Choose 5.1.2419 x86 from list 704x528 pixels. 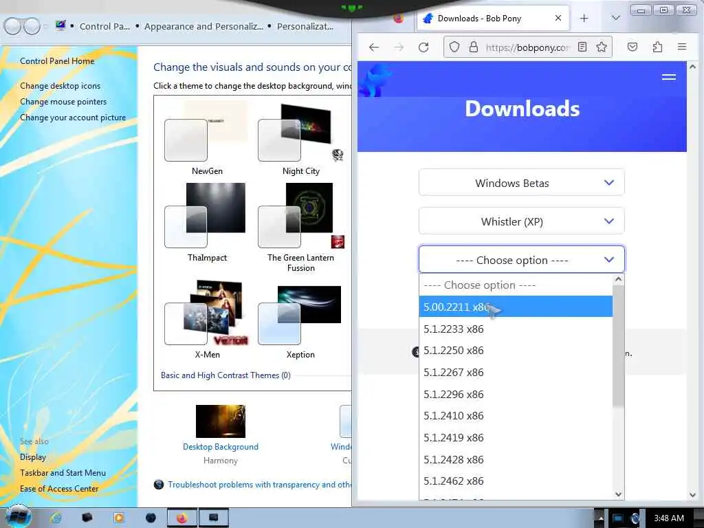516,438
